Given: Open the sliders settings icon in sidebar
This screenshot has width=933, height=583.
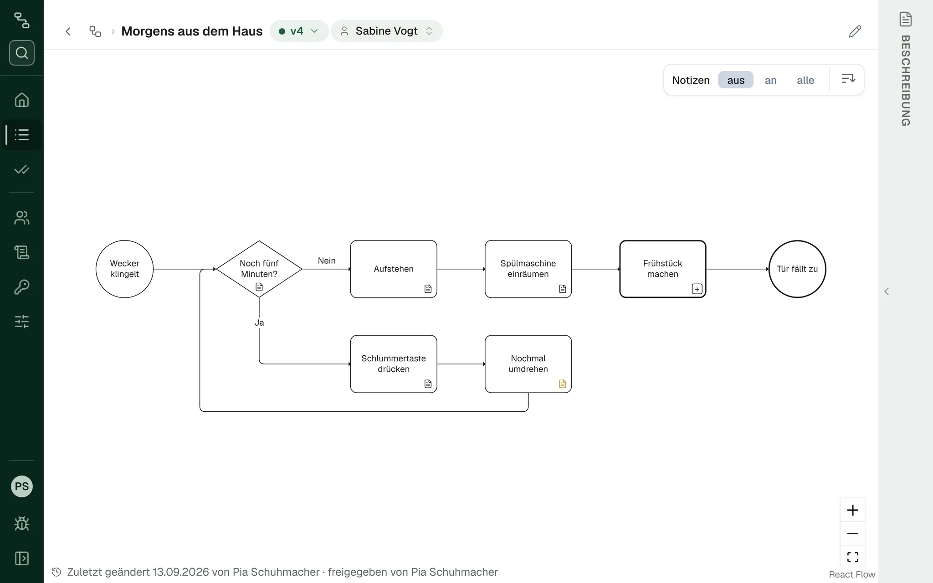Looking at the screenshot, I should click(x=22, y=322).
